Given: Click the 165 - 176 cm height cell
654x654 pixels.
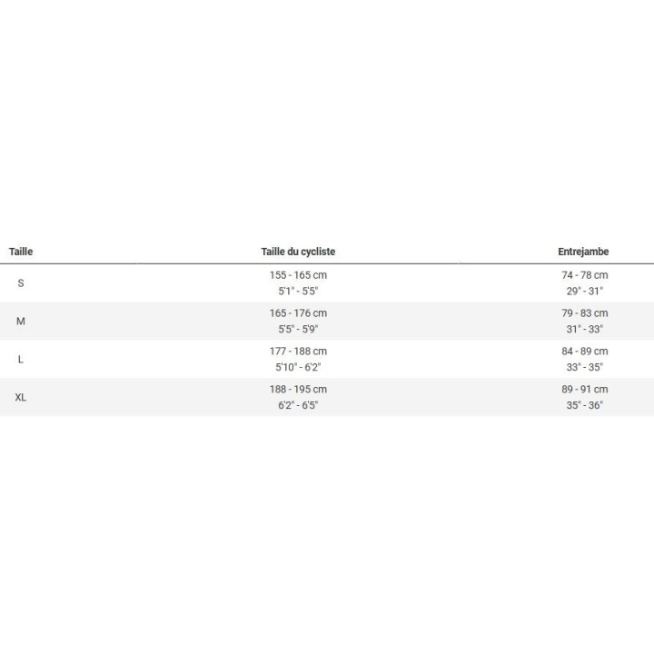Looking at the screenshot, I should pyautogui.click(x=298, y=313).
